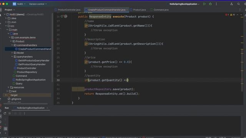This screenshot has height=138, width=246.
Task: Collapse the queryhandlers package
Action: pos(12,57)
